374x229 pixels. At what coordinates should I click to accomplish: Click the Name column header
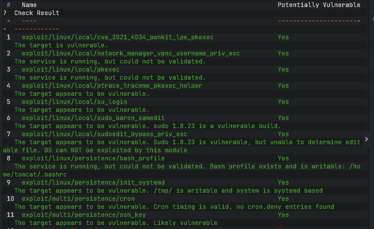(x=29, y=5)
